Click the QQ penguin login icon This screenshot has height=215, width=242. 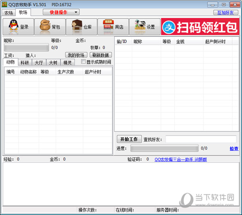tap(14, 25)
